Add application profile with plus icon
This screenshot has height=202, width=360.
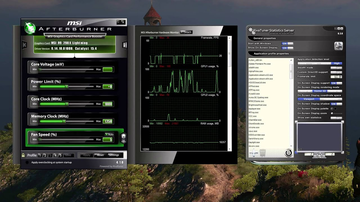254,153
